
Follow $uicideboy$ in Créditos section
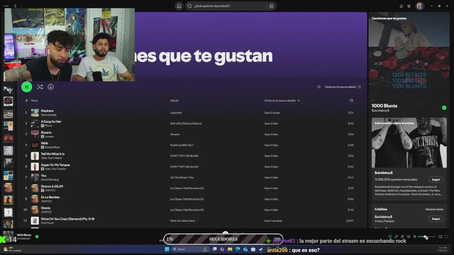[436, 219]
